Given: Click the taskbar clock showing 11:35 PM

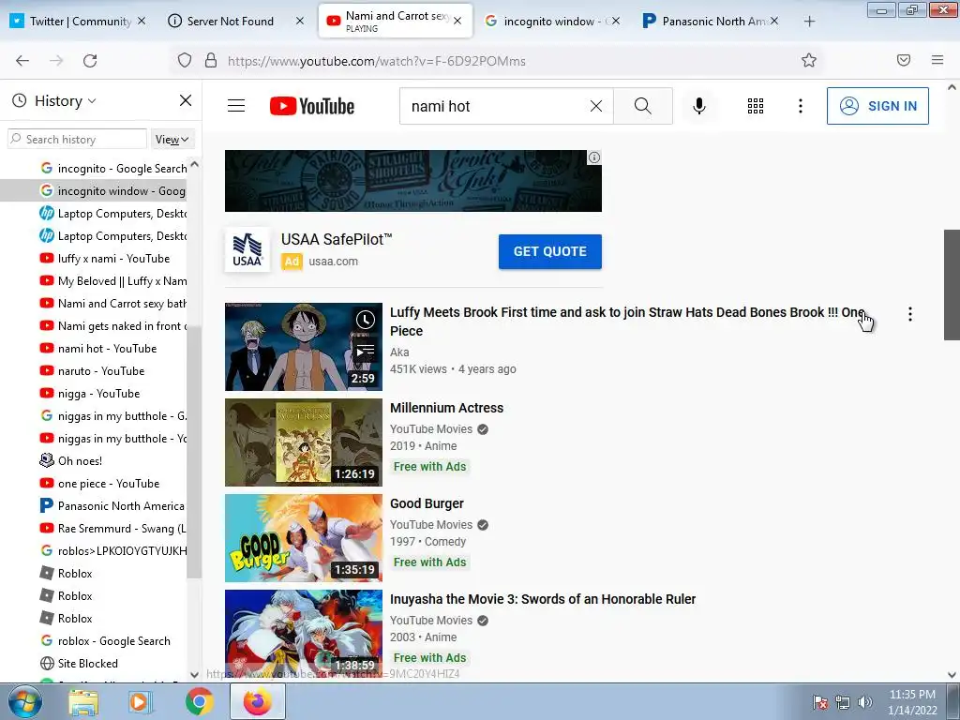Looking at the screenshot, I should pos(912,701).
